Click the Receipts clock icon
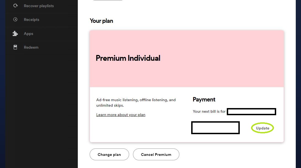The height and width of the screenshot is (168, 301). pos(15,20)
